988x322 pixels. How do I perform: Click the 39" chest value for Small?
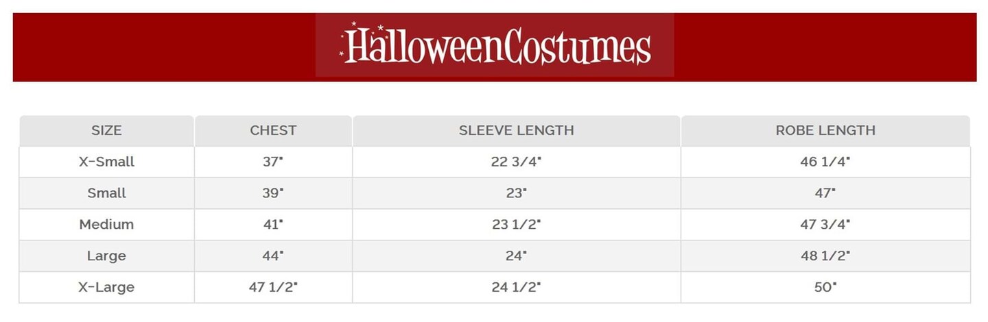pos(272,193)
